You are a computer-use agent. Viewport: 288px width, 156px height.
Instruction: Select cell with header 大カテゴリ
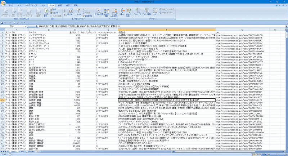[16, 32]
